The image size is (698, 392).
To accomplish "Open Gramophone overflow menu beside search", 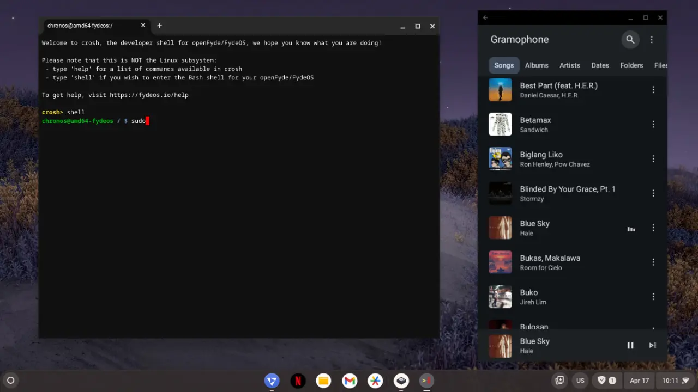I will pos(652,39).
